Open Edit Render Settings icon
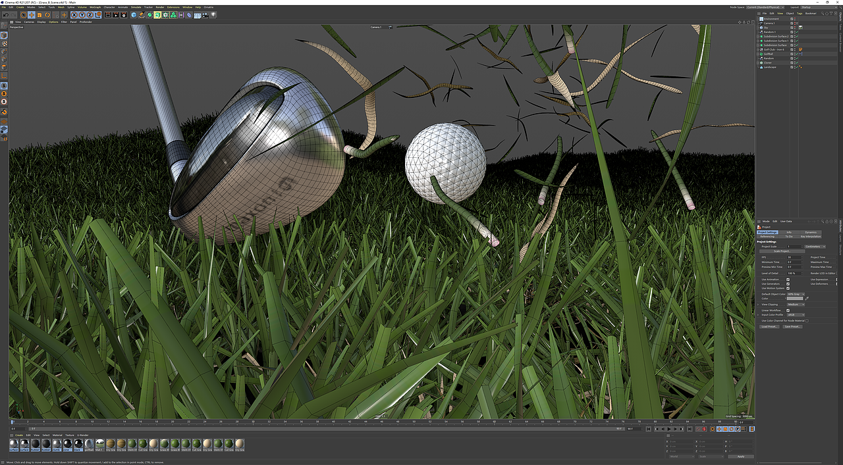This screenshot has width=843, height=465. point(124,14)
